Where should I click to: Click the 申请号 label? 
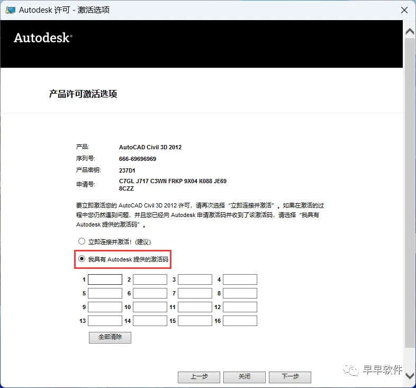[x=85, y=184]
